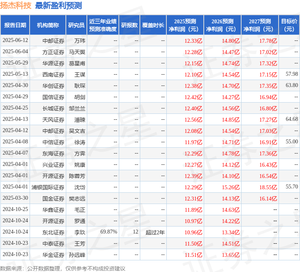Click the 2025预测净利润 column header
Viewport: 300px width, 272px height.
coord(185,25)
